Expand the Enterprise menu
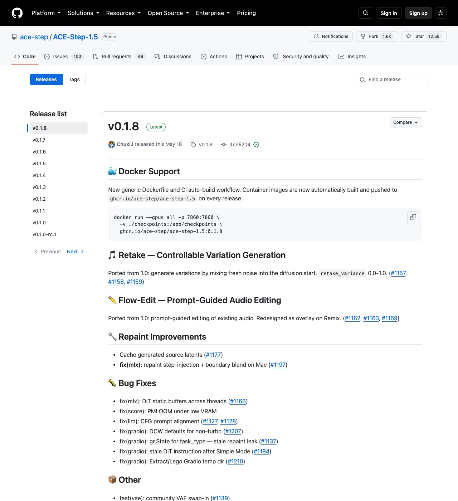 [213, 13]
